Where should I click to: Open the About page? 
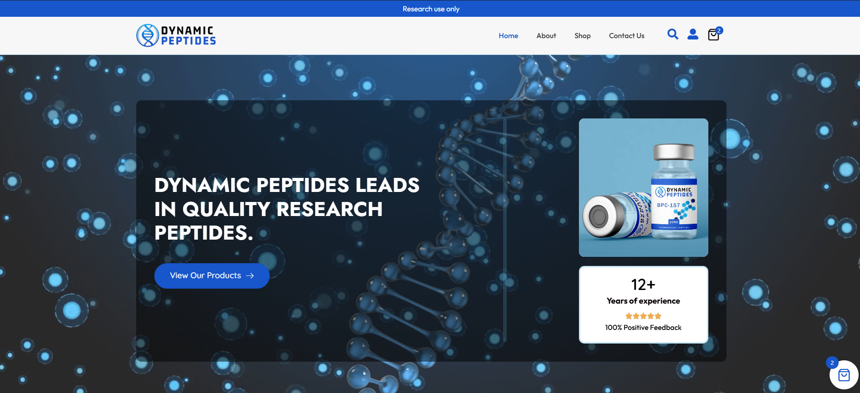(546, 36)
